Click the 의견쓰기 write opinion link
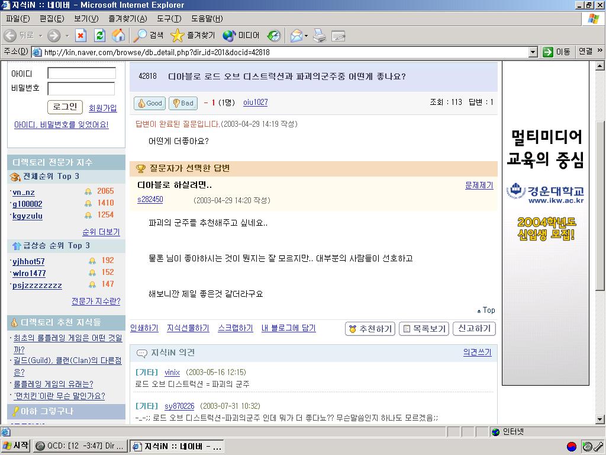Viewport: 606px width, 455px height. [478, 352]
